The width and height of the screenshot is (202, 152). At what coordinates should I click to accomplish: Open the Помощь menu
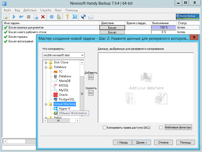click(x=72, y=10)
